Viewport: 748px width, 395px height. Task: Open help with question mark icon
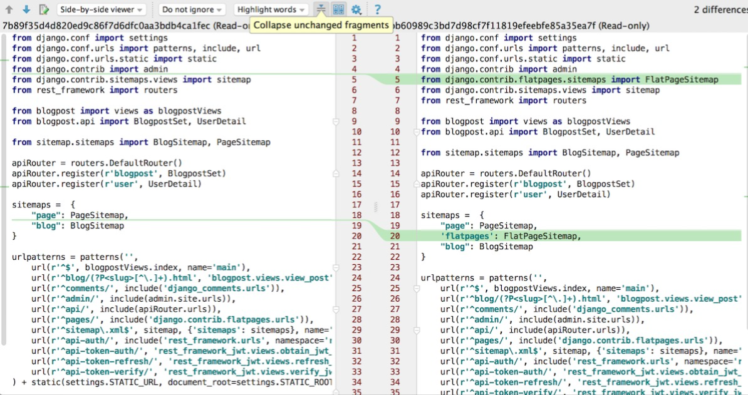point(377,9)
